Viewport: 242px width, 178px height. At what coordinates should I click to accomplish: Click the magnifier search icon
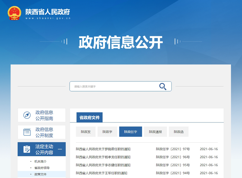[163, 86]
